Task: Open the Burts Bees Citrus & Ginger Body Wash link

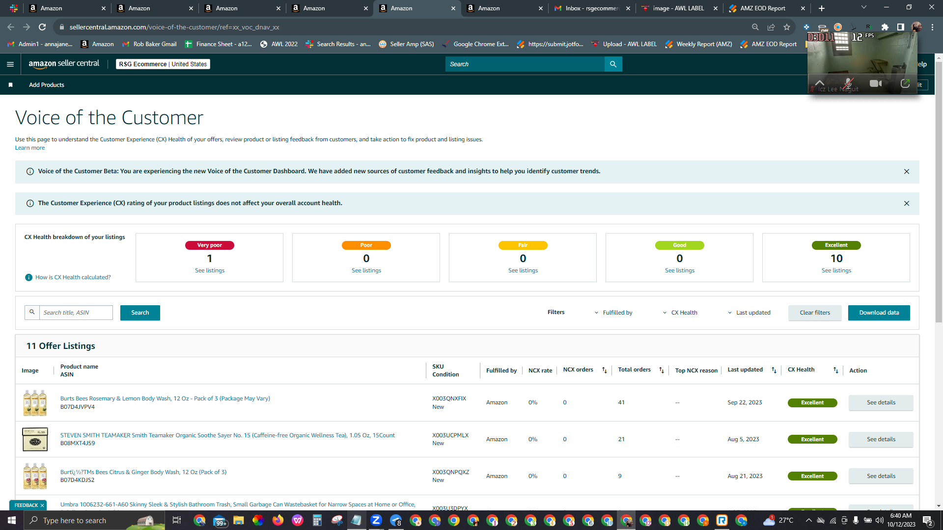Action: click(x=143, y=473)
